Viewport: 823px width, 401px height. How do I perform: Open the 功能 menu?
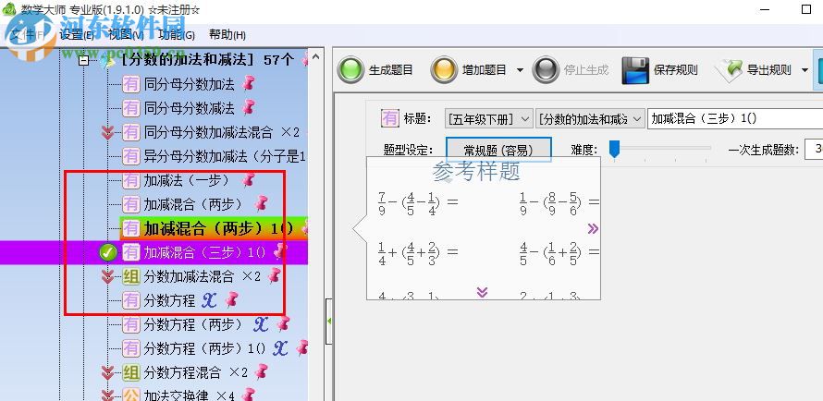177,35
